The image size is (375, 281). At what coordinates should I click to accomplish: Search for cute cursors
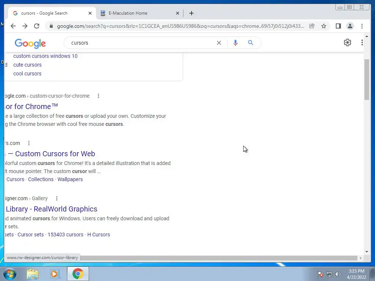pyautogui.click(x=27, y=65)
